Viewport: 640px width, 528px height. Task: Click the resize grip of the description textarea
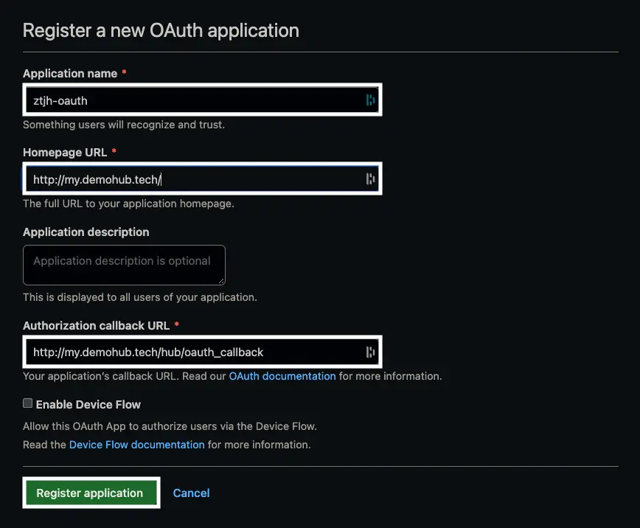[x=221, y=281]
